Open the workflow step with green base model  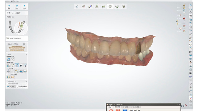pyautogui.click(x=104, y=6)
